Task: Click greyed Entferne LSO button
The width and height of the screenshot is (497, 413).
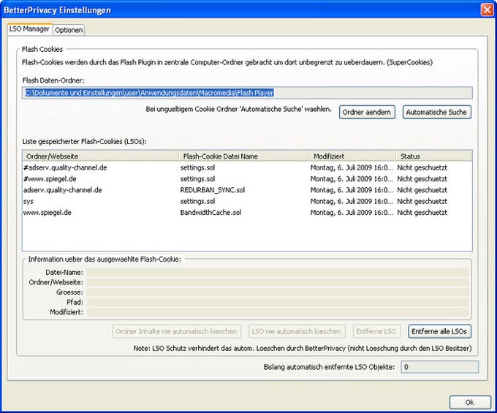Action: 376,332
